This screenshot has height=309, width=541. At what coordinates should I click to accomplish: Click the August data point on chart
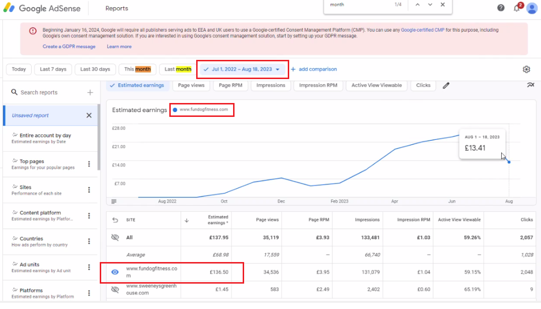coord(509,162)
